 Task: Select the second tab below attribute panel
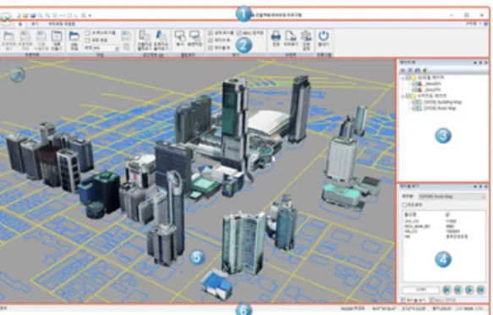(x=442, y=300)
